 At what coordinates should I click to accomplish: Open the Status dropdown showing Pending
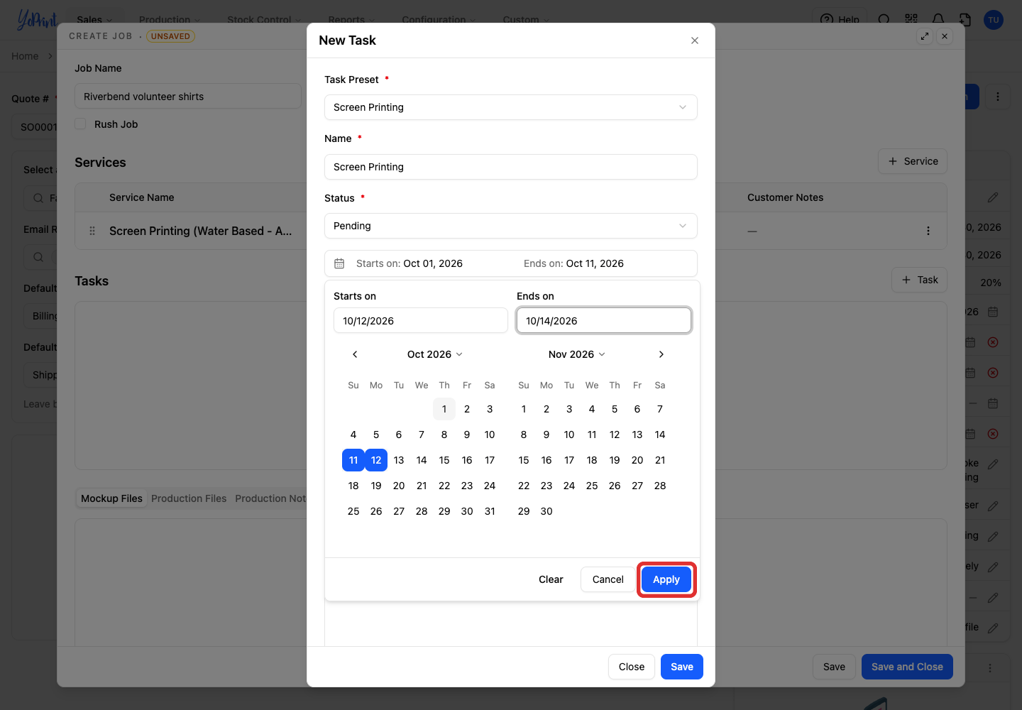click(511, 226)
